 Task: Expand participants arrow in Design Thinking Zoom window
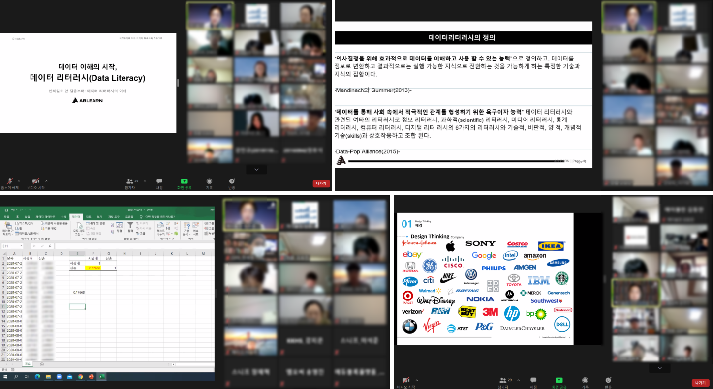(518, 380)
